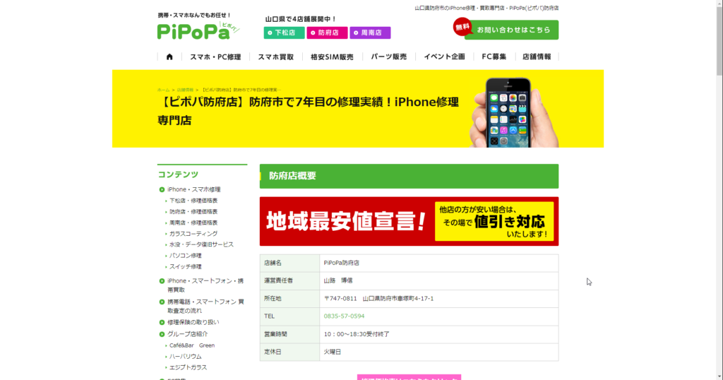Open 格安SIM販売 menu item
The width and height of the screenshot is (723, 380).
point(332,57)
